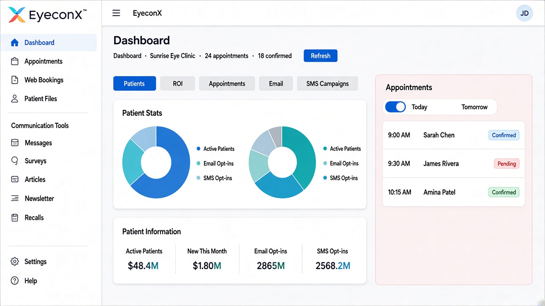Select the Tomorrow option in Appointments
545x306 pixels.
474,107
